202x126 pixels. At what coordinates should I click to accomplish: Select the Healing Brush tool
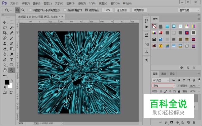pyautogui.click(x=5, y=38)
